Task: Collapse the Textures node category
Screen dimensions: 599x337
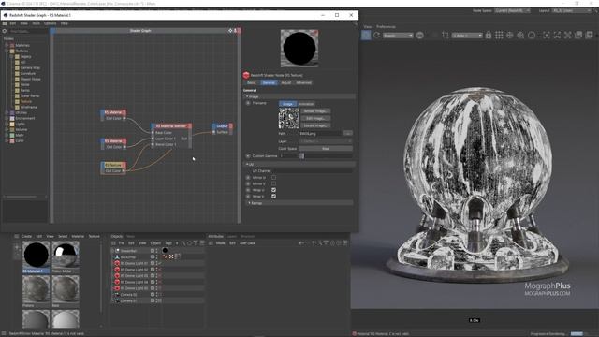Action: tap(7, 51)
